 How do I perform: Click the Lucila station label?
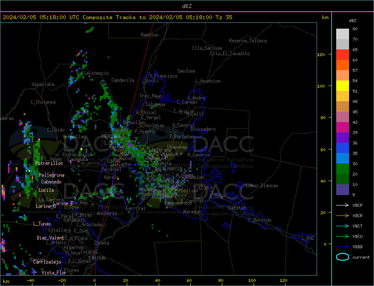[x=46, y=190]
